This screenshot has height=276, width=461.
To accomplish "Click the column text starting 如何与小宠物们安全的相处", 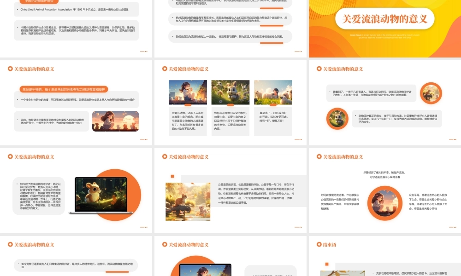I will [x=230, y=121].
